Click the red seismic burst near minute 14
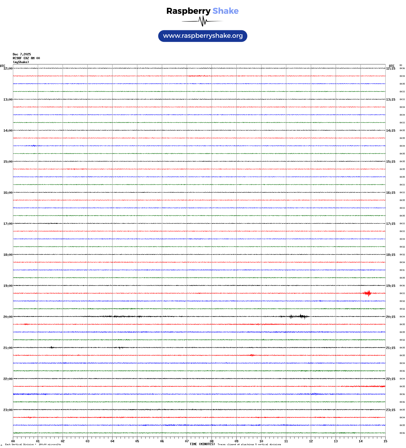Viewport: 406px width, 448px height. click(x=367, y=293)
